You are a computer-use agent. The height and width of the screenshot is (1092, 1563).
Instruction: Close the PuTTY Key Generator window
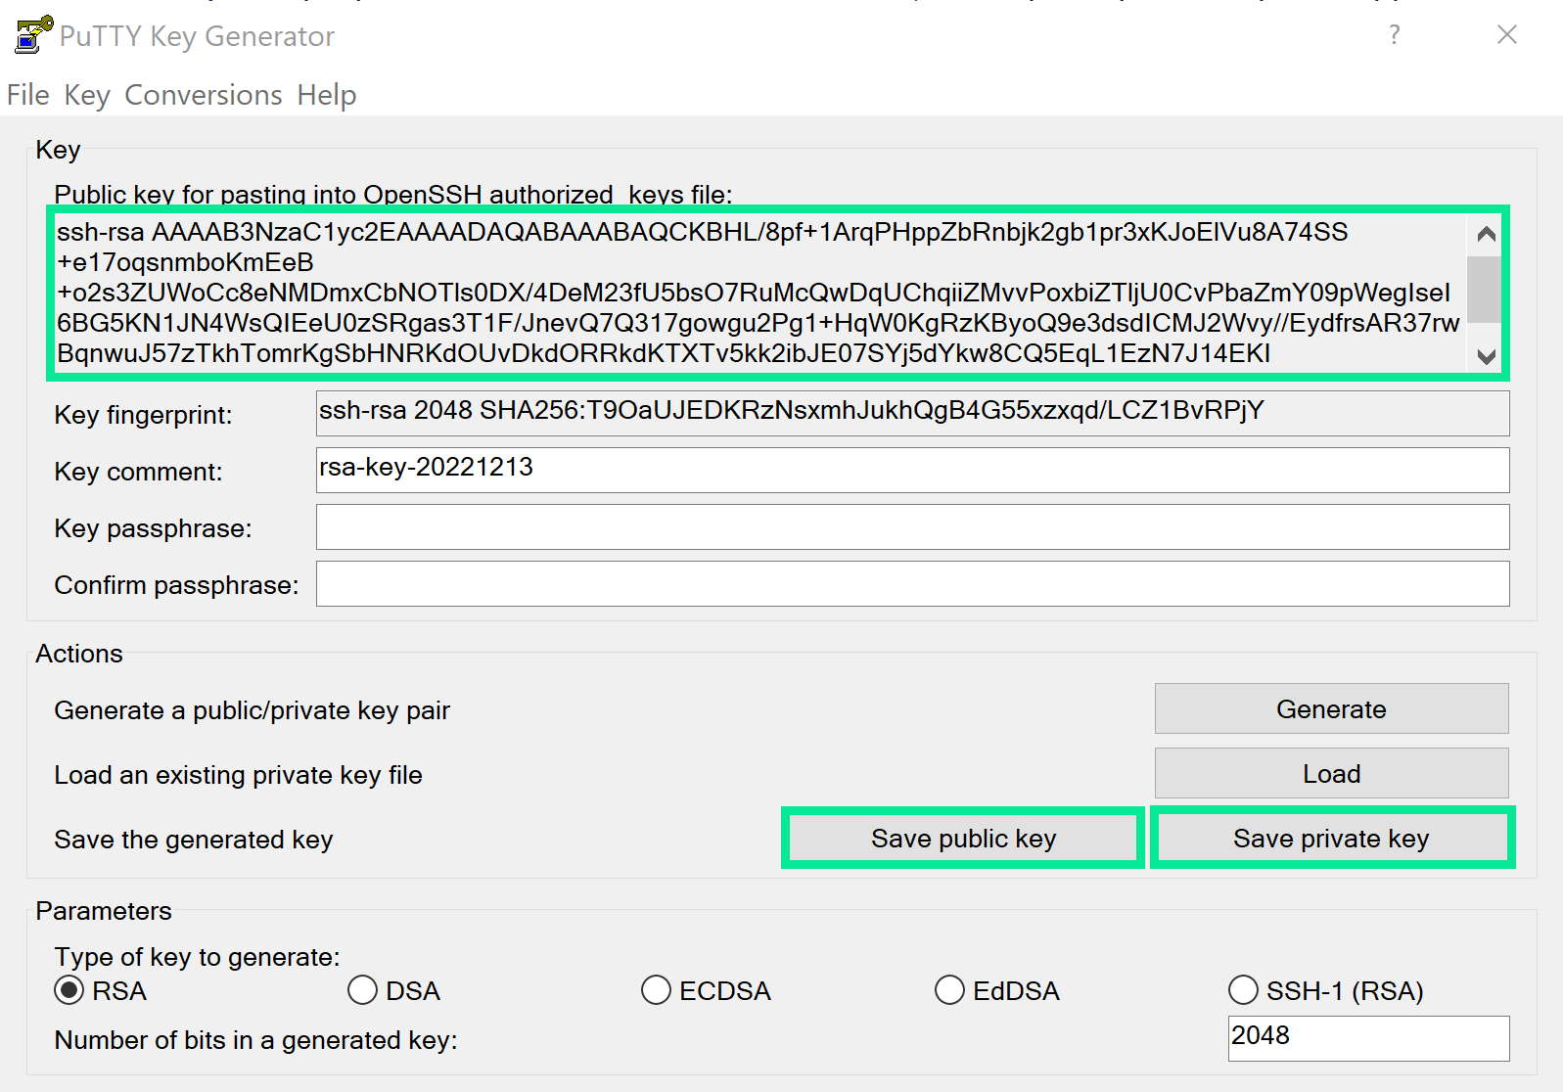click(1507, 35)
